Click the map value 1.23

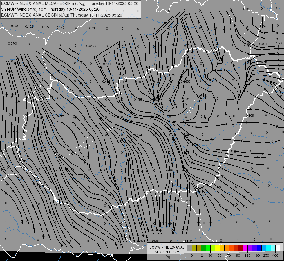point(279,43)
